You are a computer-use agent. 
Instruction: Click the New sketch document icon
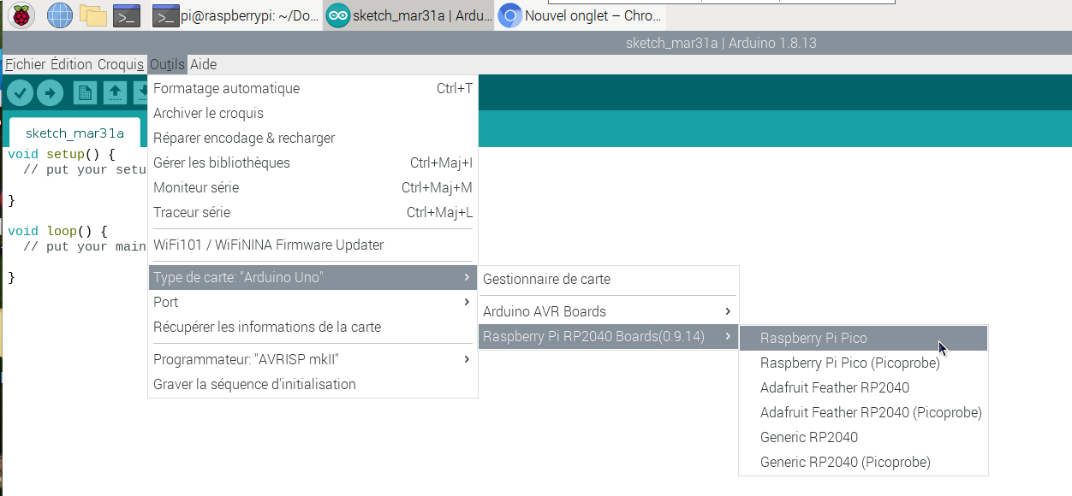click(x=85, y=92)
